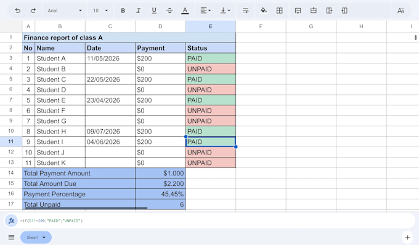Viewport: 419px width, 245px height.
Task: Select the 'Payment' header cell
Action: click(160, 48)
